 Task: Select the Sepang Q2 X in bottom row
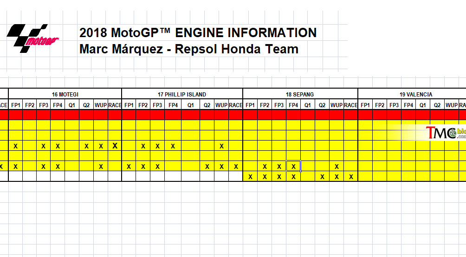pos(322,176)
